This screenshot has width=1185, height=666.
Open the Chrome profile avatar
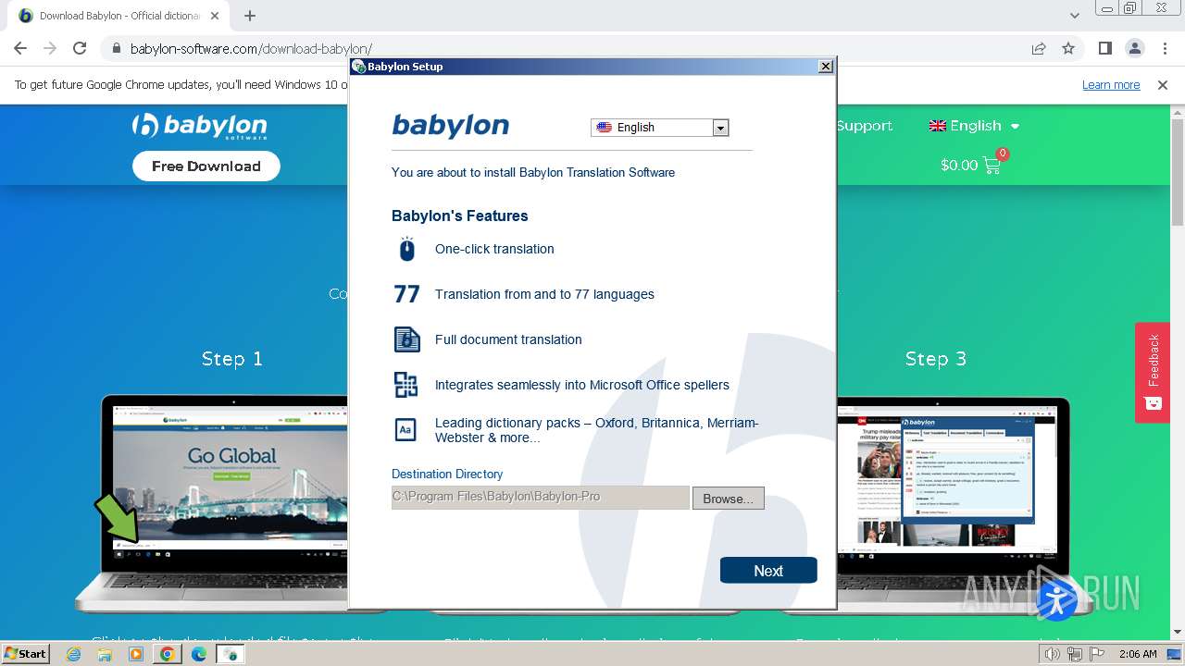coord(1135,49)
